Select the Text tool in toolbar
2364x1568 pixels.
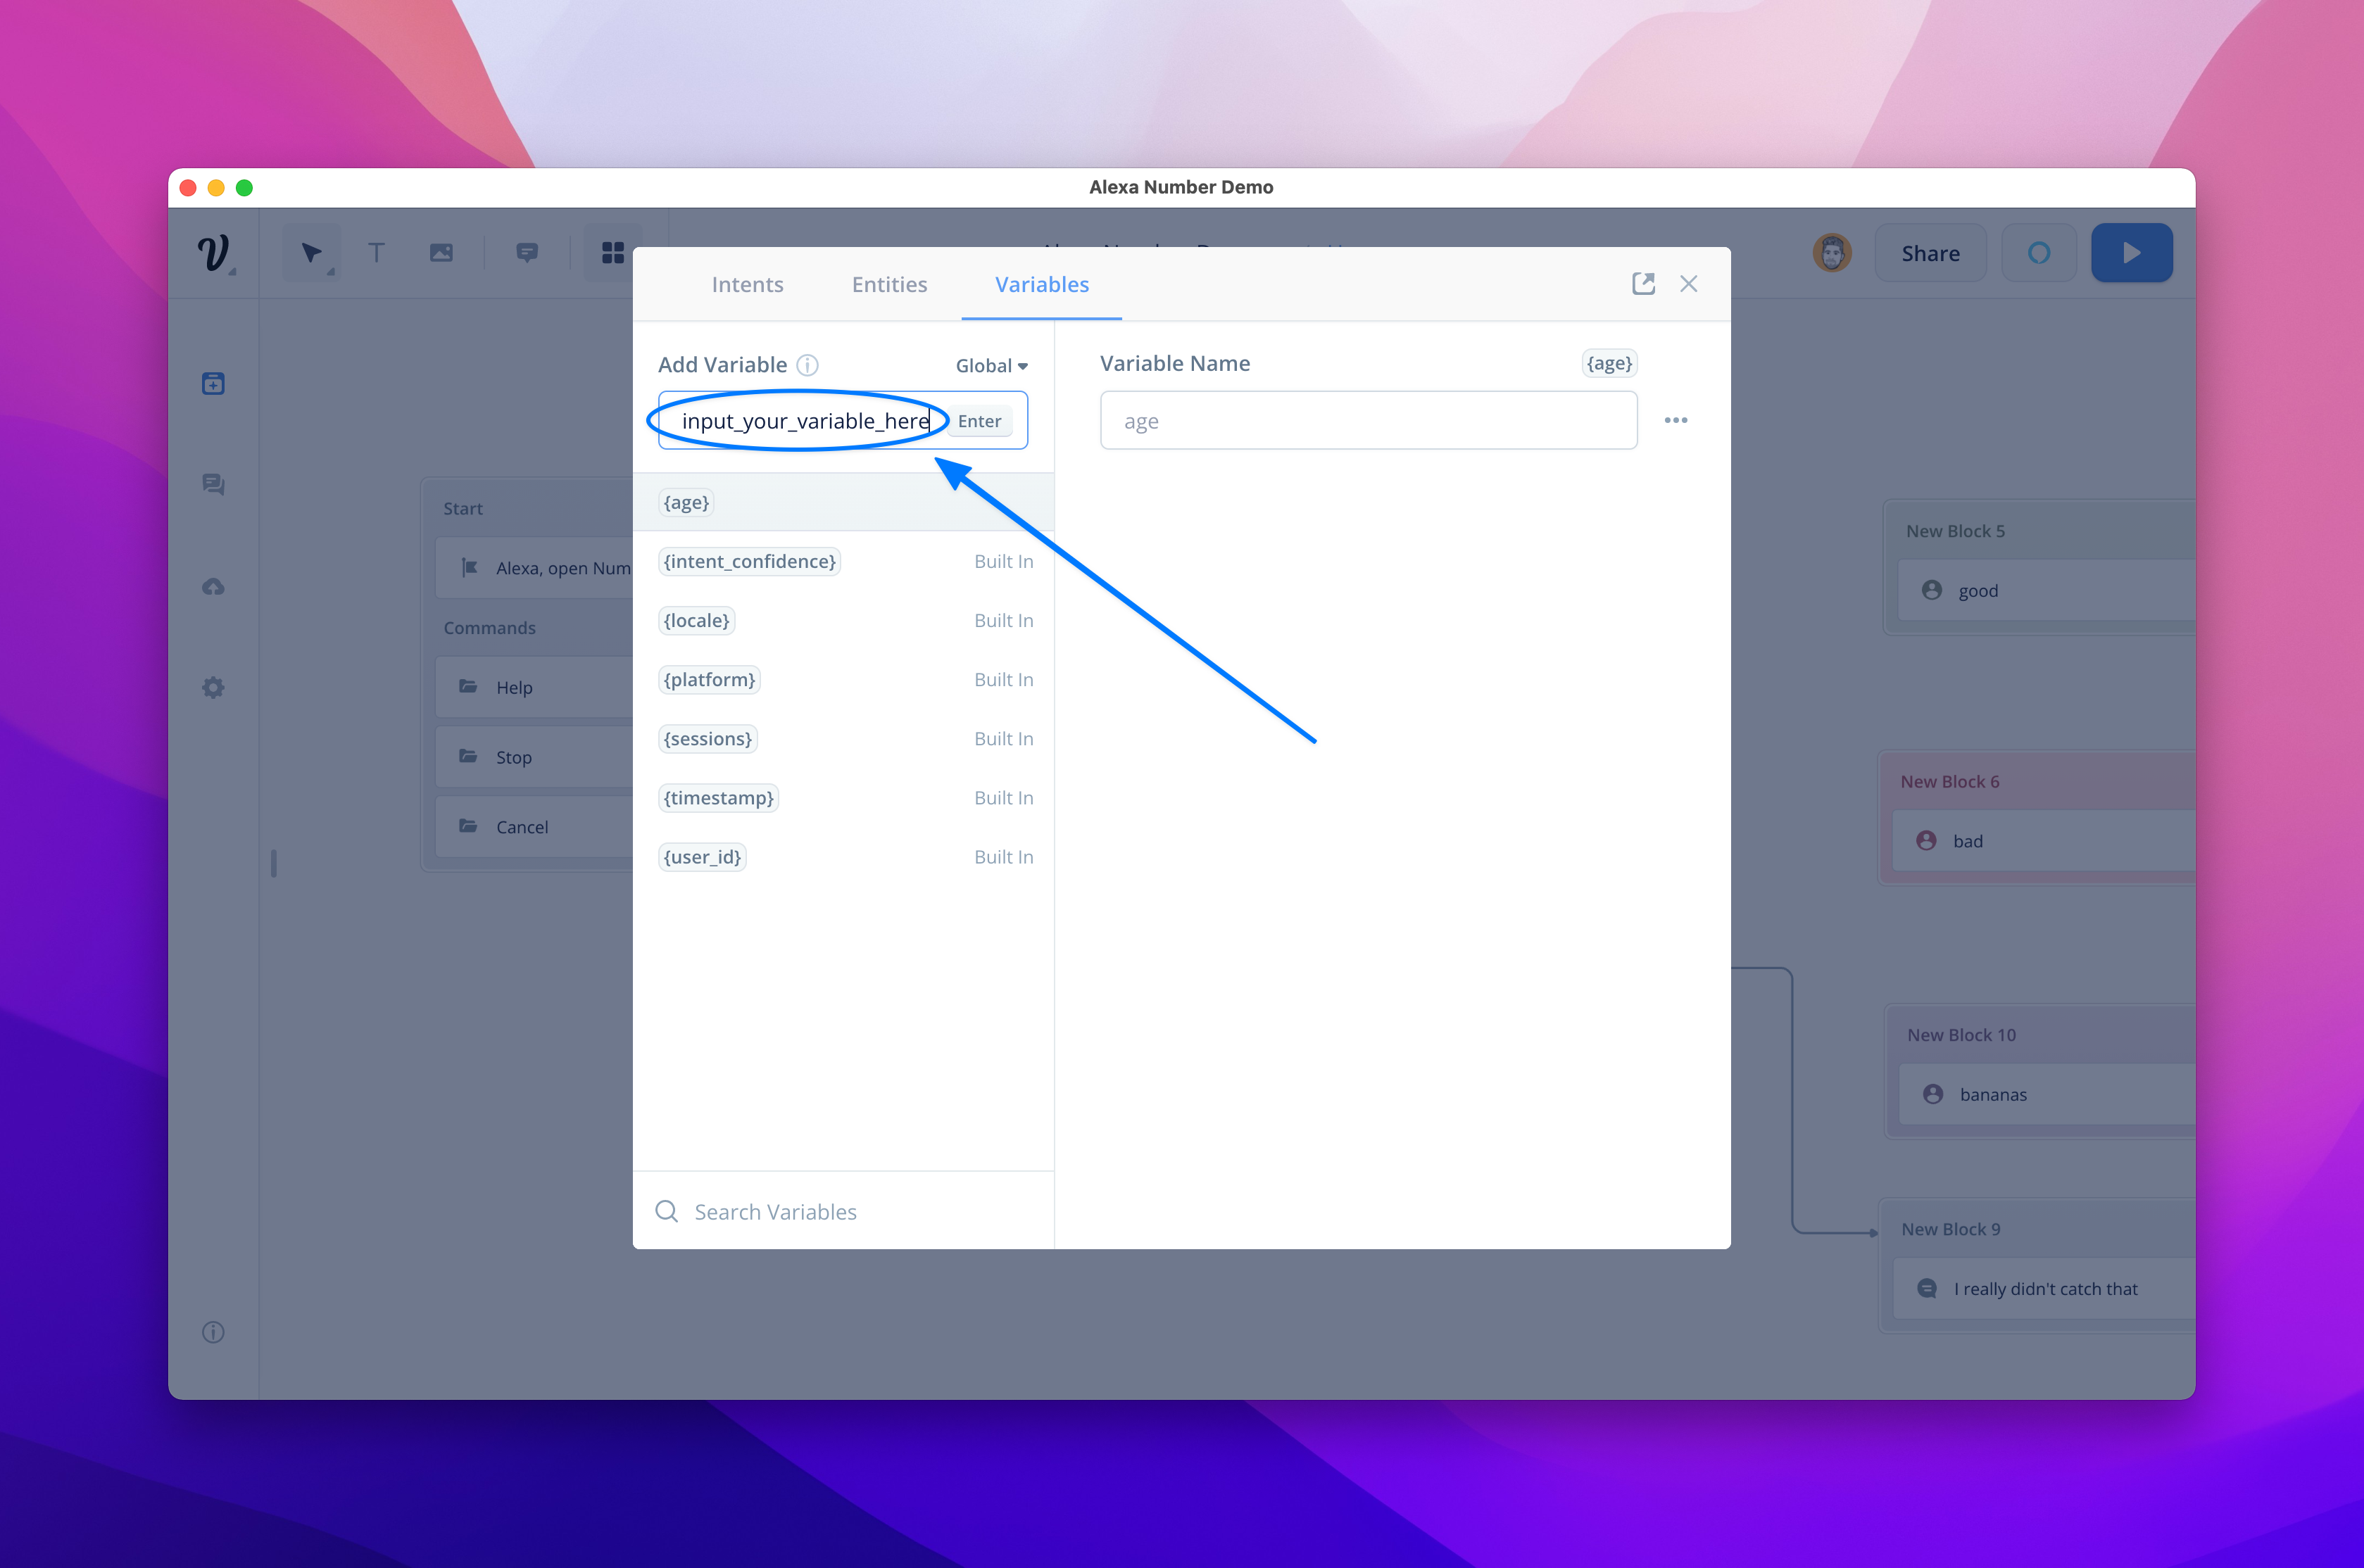click(x=376, y=253)
